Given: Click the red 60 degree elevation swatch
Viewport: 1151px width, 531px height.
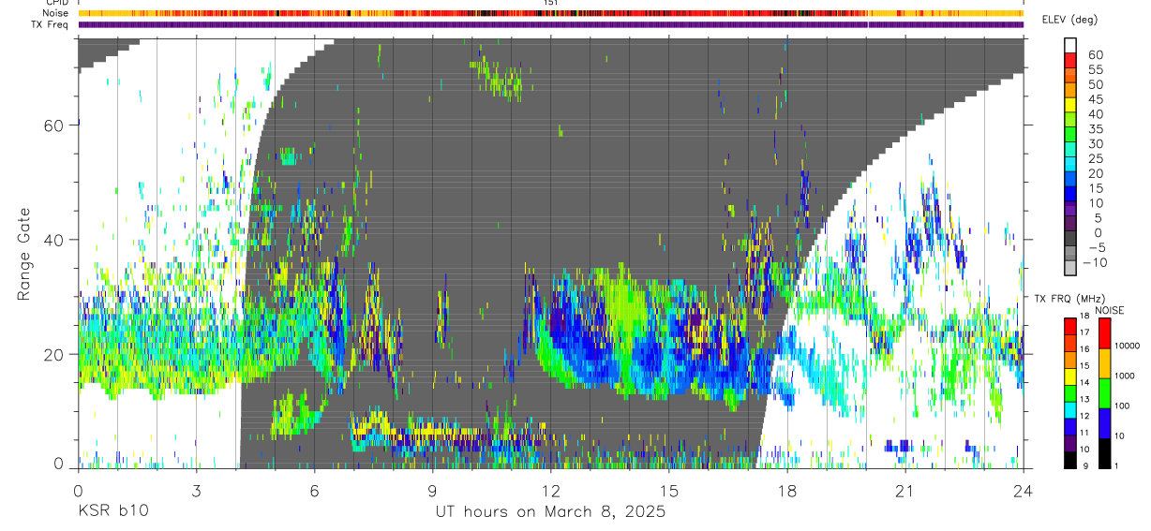Looking at the screenshot, I should [x=1070, y=61].
